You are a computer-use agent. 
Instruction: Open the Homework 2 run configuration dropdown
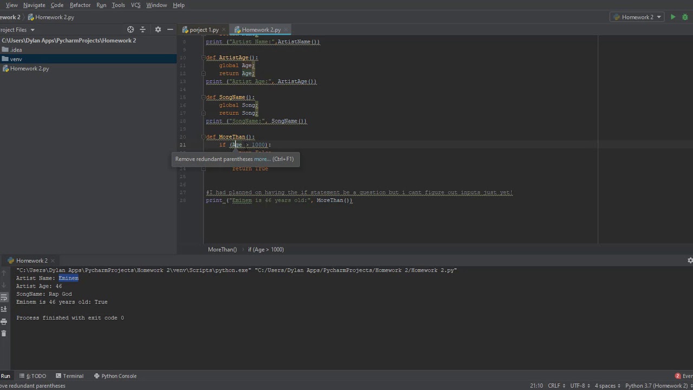click(x=637, y=17)
